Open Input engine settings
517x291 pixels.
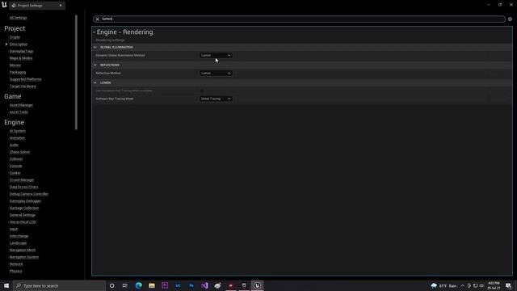coord(14,229)
